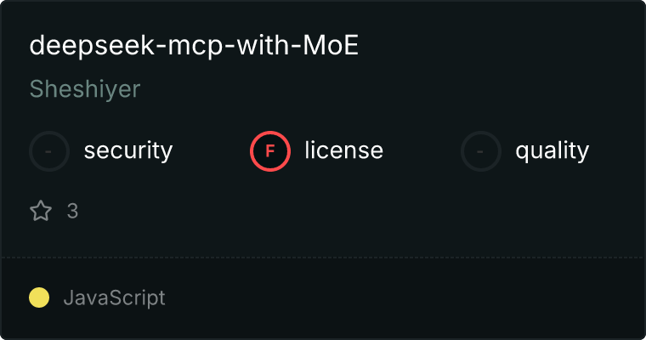The image size is (646, 340).
Task: Click the letter F inside the red circle
Action: (270, 151)
